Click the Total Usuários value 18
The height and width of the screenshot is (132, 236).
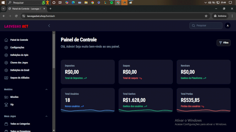tap(68, 100)
